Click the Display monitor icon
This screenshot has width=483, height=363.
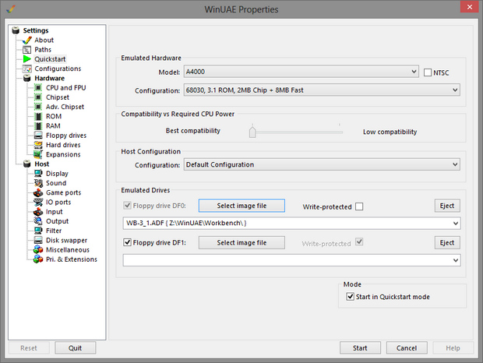(x=38, y=174)
